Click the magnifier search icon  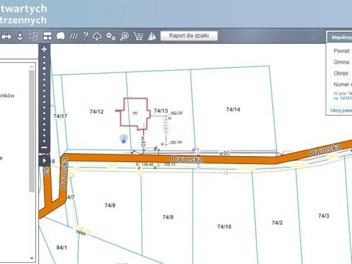click(x=124, y=36)
